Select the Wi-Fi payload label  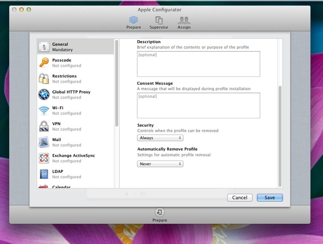point(58,108)
